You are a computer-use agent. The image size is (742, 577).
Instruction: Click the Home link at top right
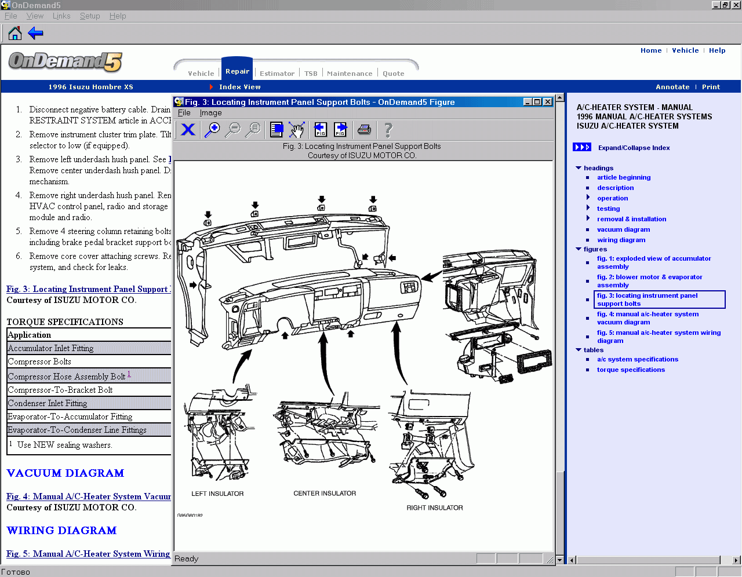click(x=651, y=50)
